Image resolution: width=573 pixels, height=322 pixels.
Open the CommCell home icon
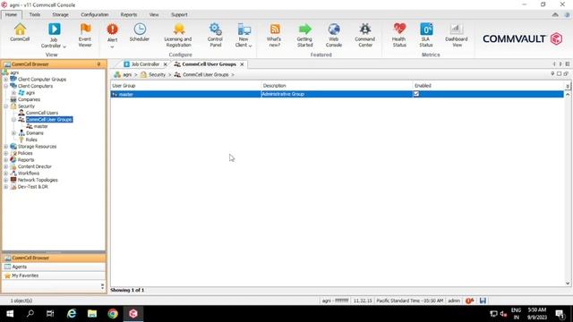20,32
